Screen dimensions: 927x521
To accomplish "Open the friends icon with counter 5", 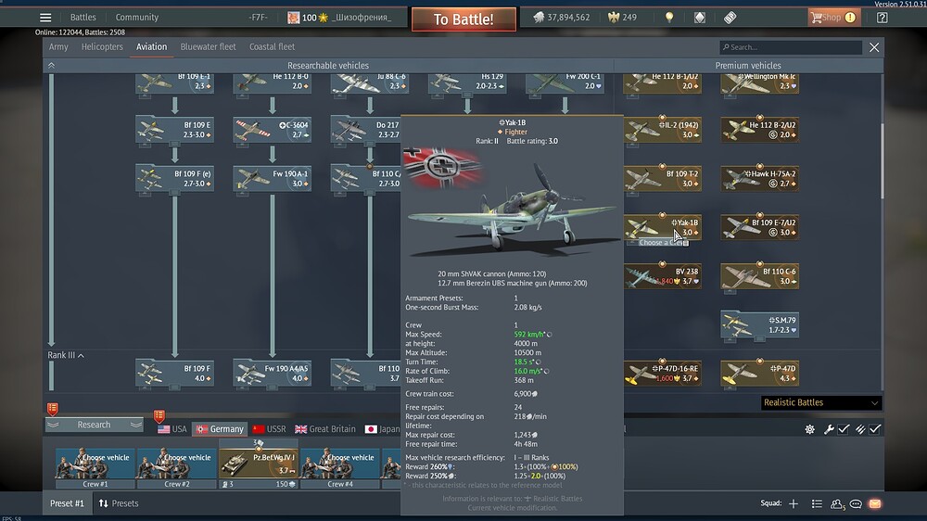I will pos(837,503).
